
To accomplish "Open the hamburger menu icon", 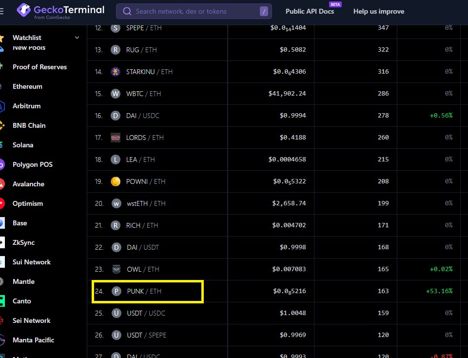I will (1, 11).
